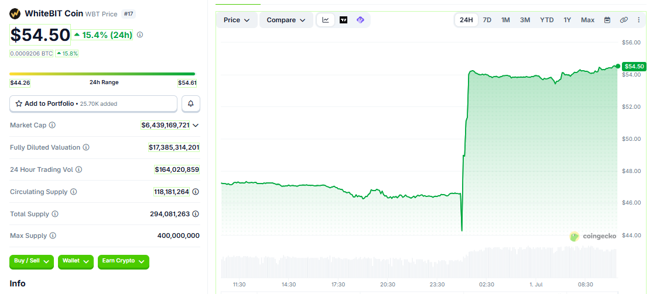
Task: Click the $44.26 range low value
Action: click(20, 83)
